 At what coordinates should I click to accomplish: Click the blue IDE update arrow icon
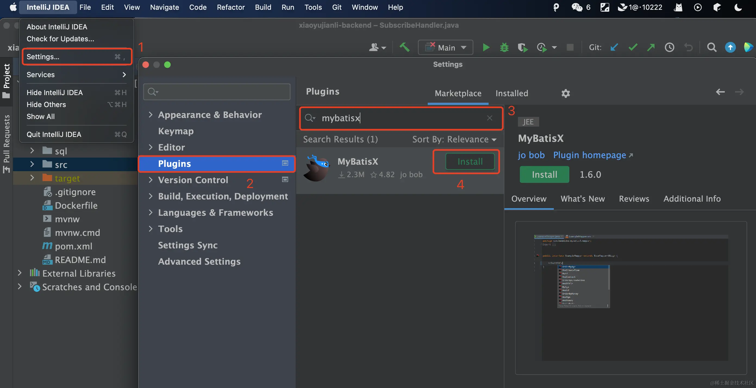click(730, 47)
